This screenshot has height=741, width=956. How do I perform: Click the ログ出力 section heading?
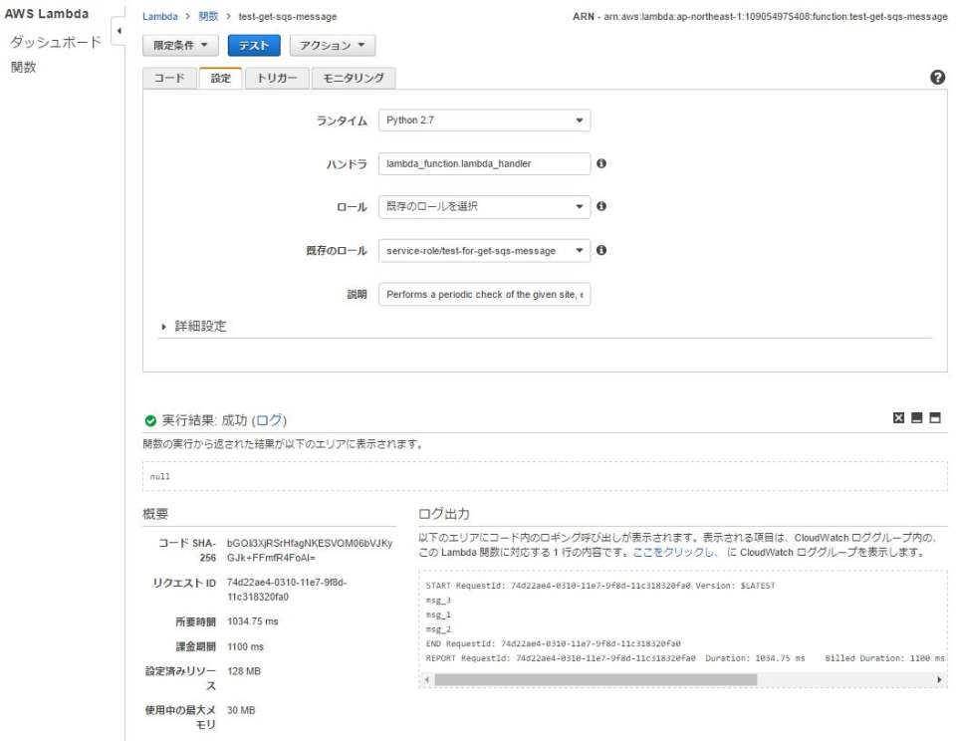(444, 514)
